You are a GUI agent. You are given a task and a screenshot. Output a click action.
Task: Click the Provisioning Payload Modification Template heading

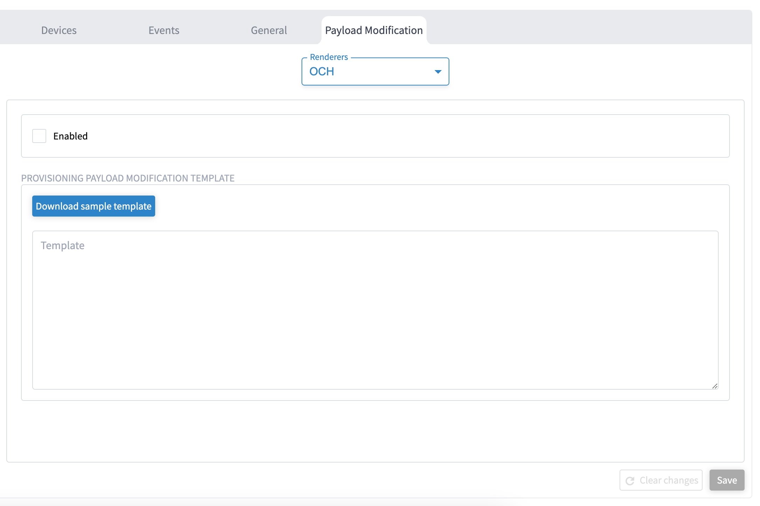[x=128, y=178]
